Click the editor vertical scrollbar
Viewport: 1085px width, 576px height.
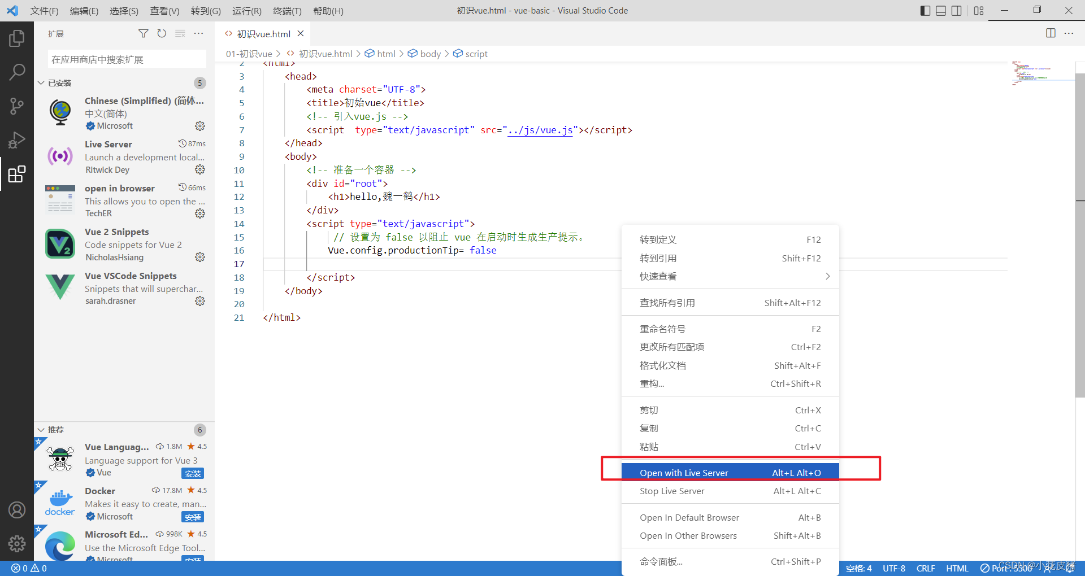click(1080, 234)
